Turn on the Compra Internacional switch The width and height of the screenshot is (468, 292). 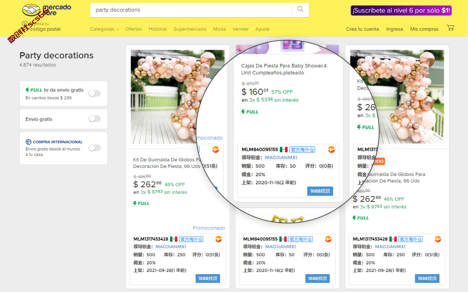click(95, 148)
